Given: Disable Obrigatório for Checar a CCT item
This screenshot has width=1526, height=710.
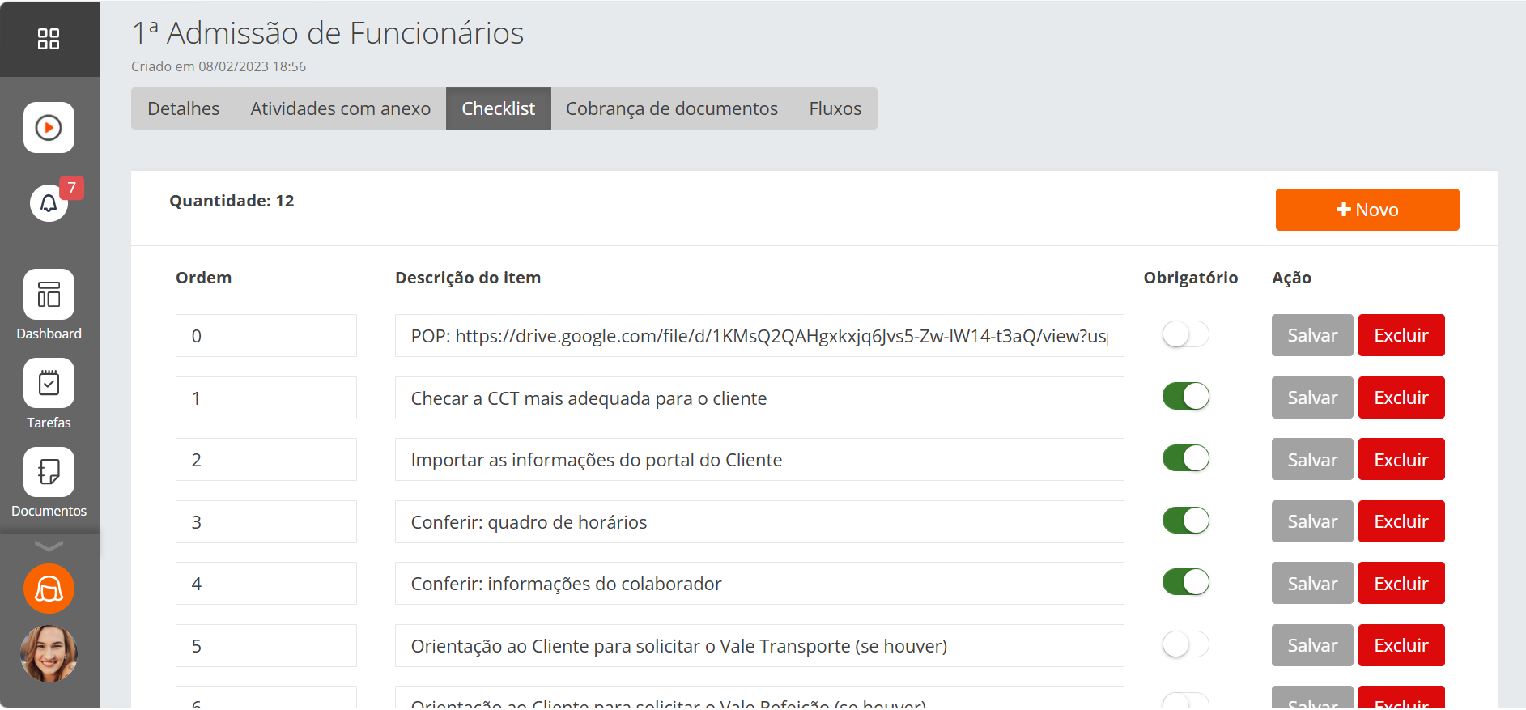Looking at the screenshot, I should [1185, 397].
